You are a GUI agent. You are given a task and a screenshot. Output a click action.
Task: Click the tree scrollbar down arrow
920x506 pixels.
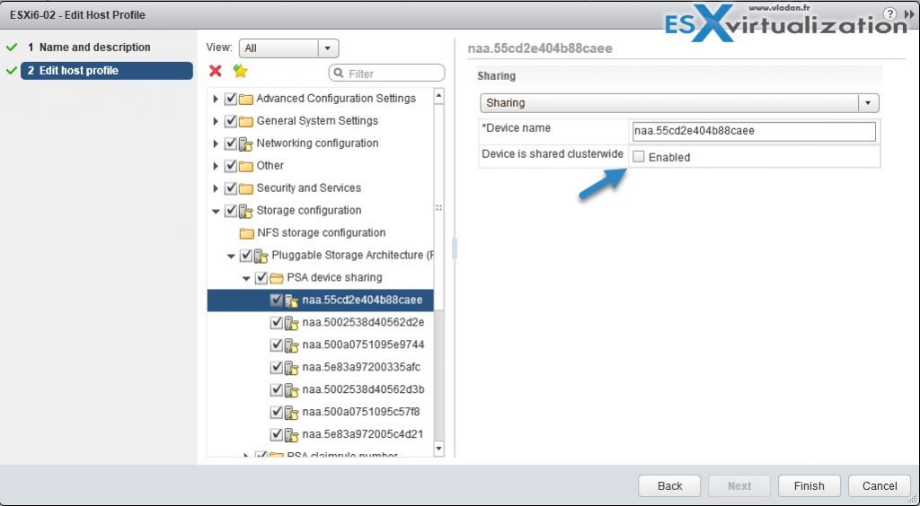pos(438,448)
